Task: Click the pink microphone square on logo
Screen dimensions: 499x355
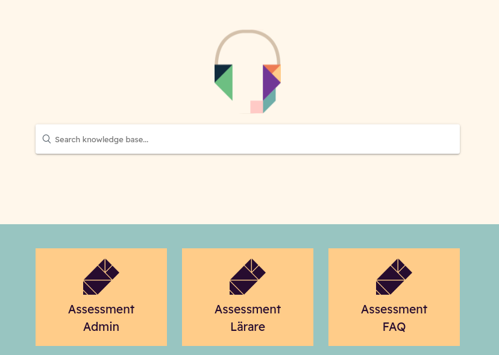Action: point(257,107)
